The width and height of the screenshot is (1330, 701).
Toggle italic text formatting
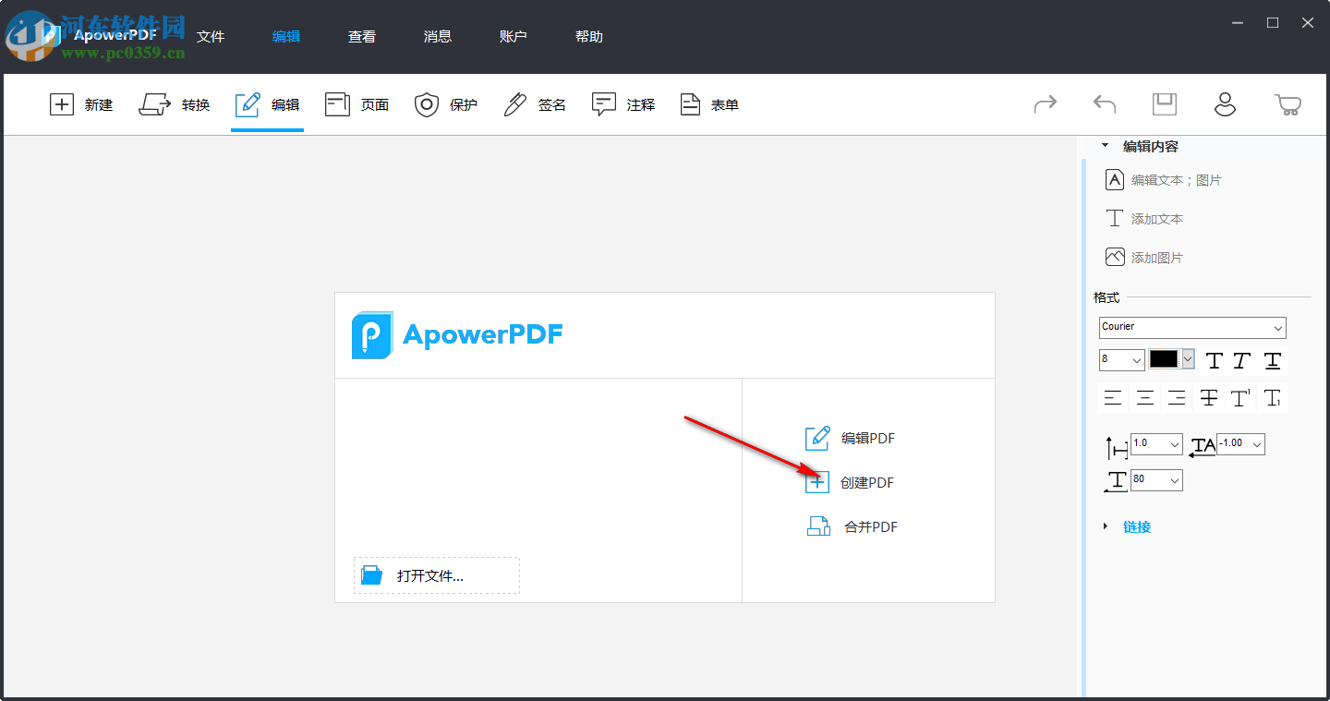tap(1241, 360)
